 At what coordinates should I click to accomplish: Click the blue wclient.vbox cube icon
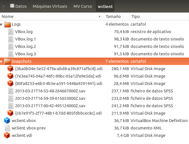[x=7, y=121]
